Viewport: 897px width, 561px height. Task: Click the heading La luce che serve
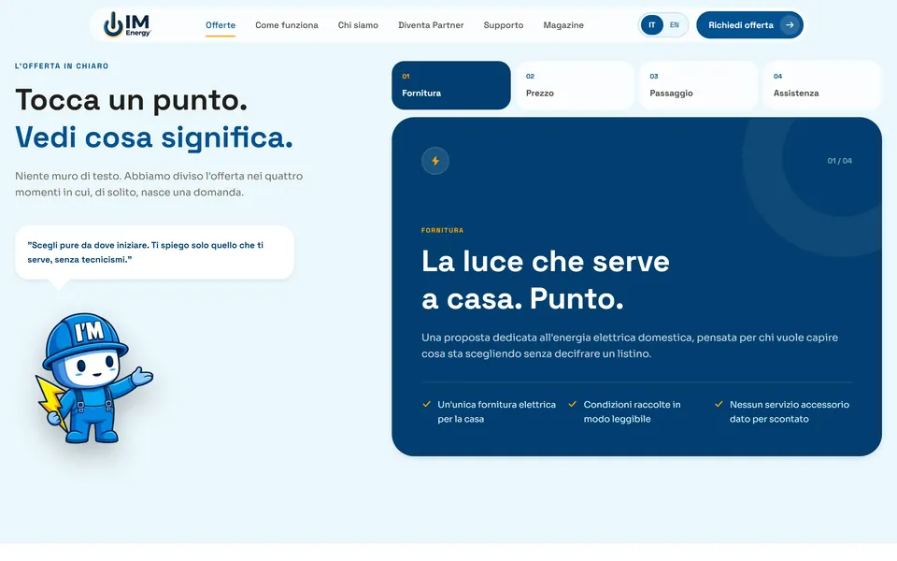(x=545, y=280)
